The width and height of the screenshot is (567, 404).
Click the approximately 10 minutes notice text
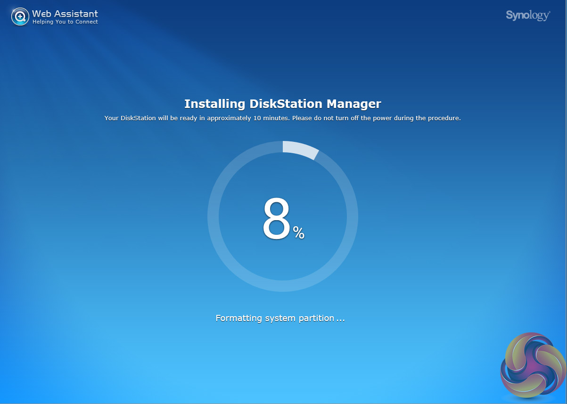coord(282,118)
